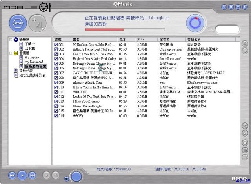Sort by 編號 column header
251x184 pixels.
point(62,39)
